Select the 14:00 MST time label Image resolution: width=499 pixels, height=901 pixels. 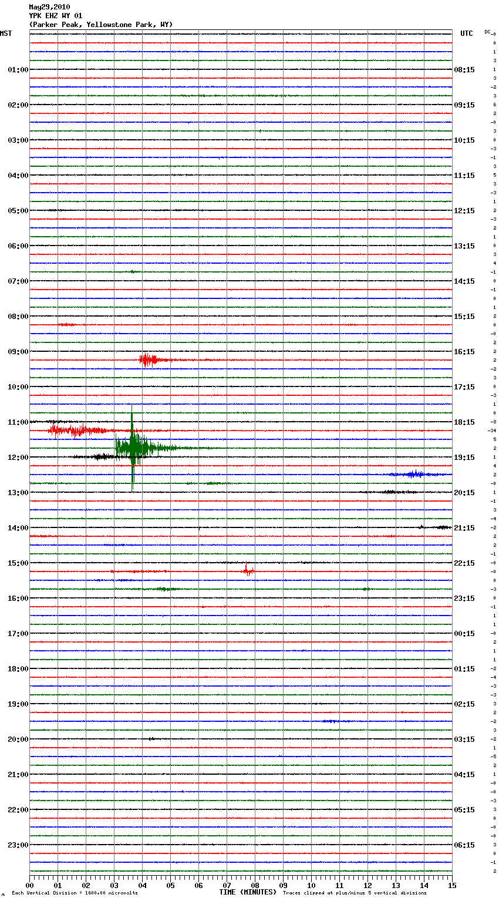[x=18, y=528]
